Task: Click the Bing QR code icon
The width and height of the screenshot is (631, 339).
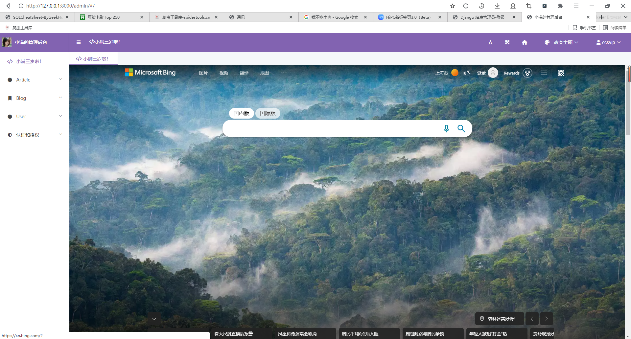Action: coord(561,73)
